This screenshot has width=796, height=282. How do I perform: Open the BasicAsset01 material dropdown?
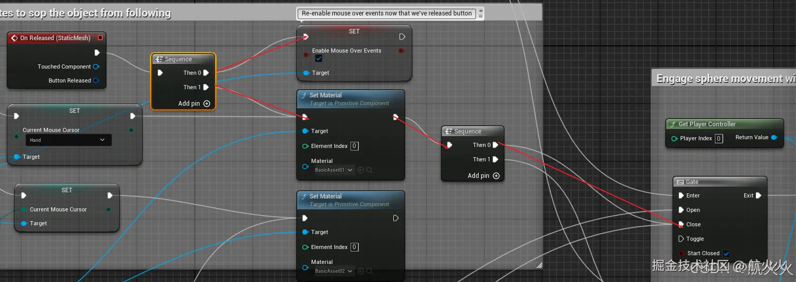coord(334,170)
